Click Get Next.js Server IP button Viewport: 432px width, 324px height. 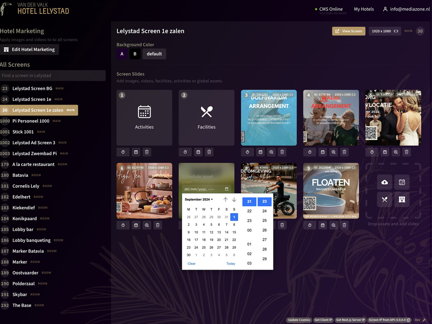point(351,320)
